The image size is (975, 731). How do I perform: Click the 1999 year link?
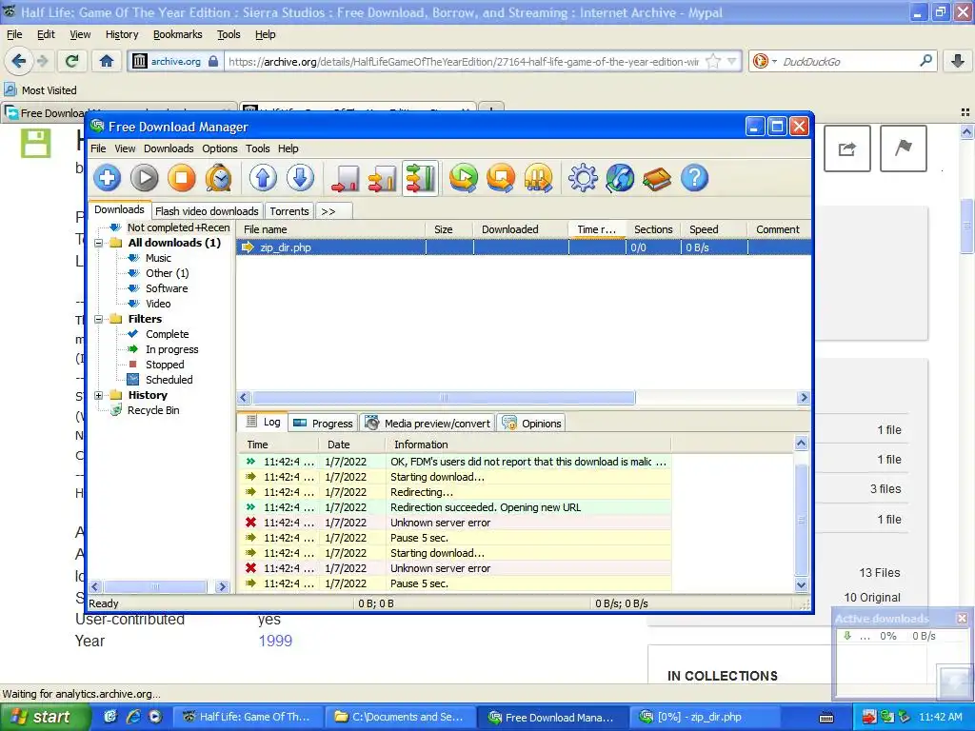click(275, 641)
